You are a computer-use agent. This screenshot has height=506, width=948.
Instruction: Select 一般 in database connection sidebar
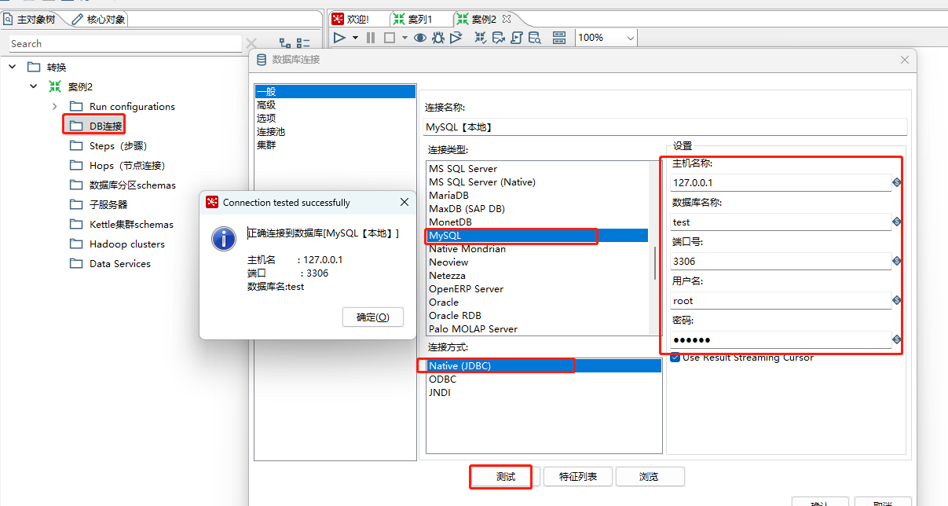click(335, 92)
